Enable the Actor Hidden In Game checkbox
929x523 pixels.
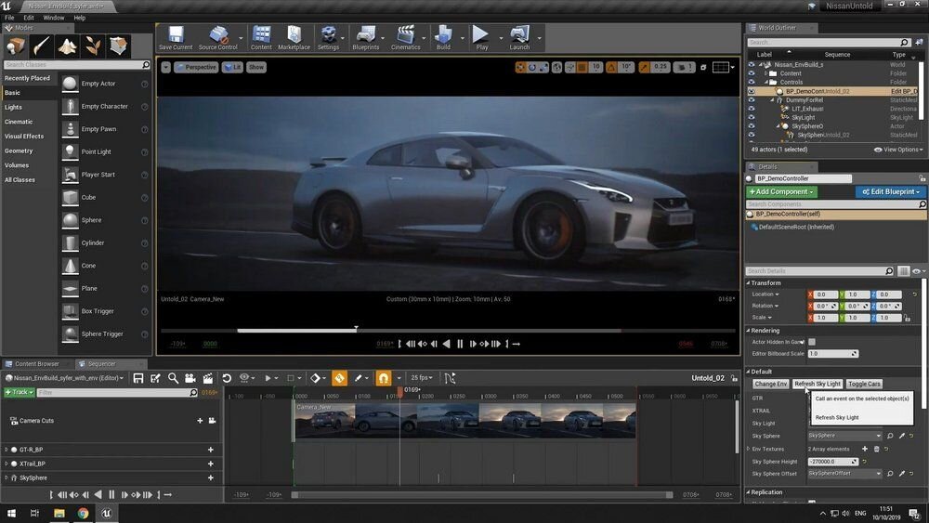coord(812,342)
